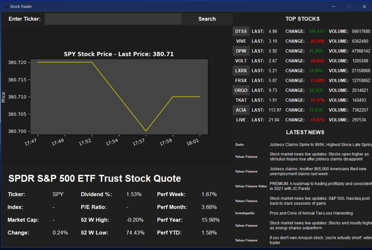Click the Zacks source label
This screenshot has height=250, width=372.
point(239,145)
